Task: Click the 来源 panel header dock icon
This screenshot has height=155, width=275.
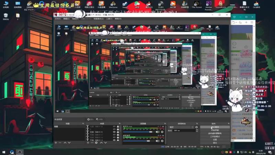Action: point(120,124)
